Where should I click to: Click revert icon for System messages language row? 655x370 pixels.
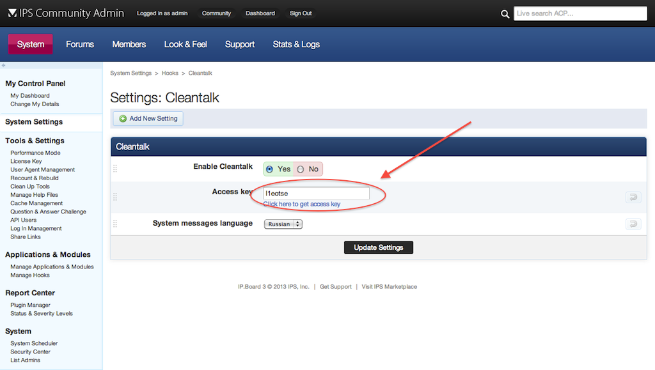[x=633, y=224]
